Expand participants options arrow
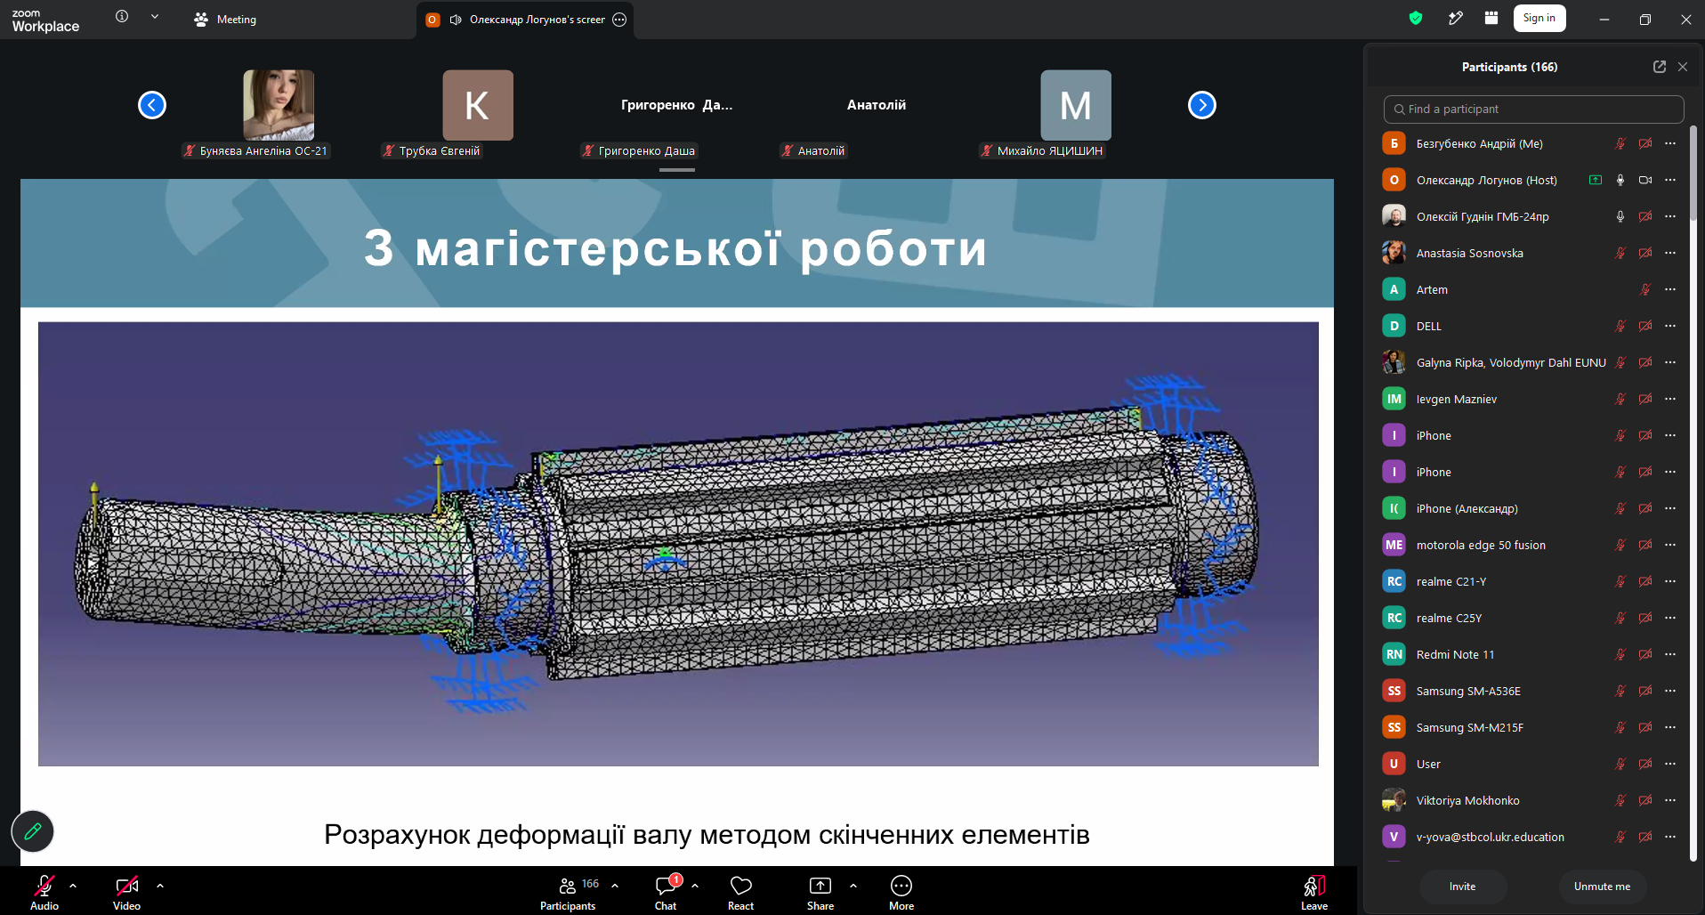 [615, 886]
